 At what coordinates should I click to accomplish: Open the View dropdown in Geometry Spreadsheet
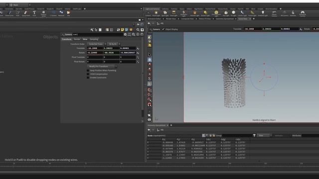[x=264, y=135]
